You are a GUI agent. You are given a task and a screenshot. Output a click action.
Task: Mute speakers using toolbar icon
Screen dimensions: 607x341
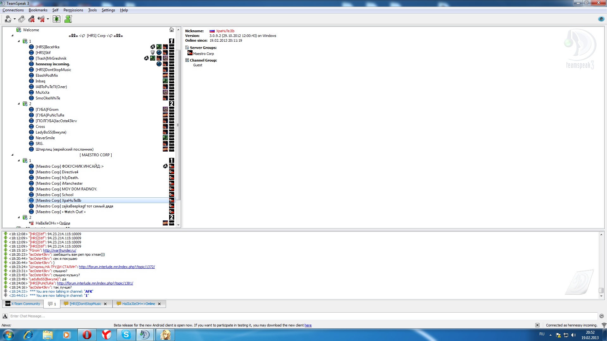coord(41,19)
